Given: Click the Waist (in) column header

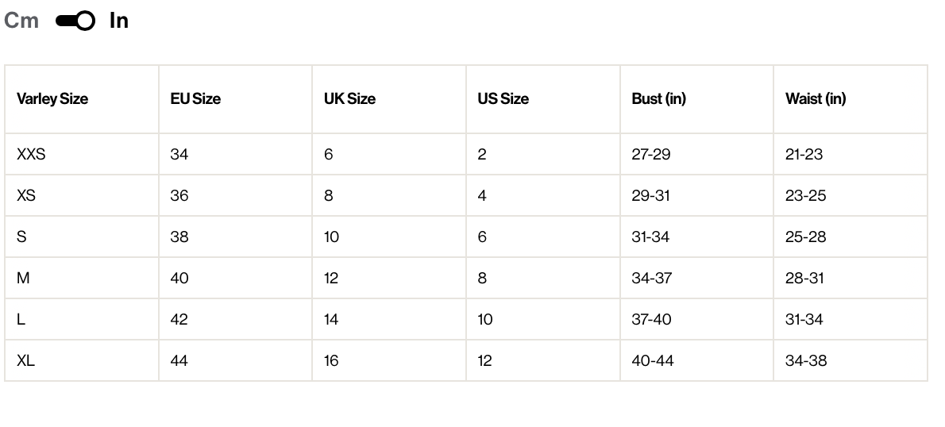Looking at the screenshot, I should tap(816, 99).
